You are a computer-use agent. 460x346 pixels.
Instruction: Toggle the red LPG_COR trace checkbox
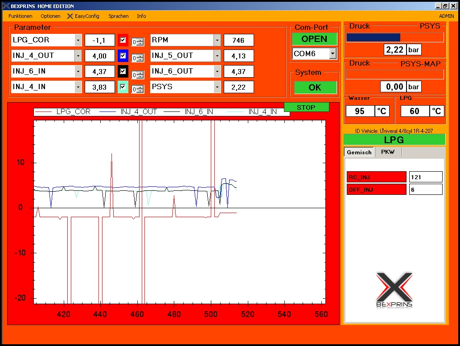point(123,40)
